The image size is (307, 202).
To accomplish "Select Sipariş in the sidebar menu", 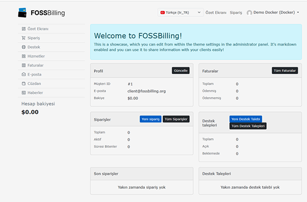I will pyautogui.click(x=52, y=38).
